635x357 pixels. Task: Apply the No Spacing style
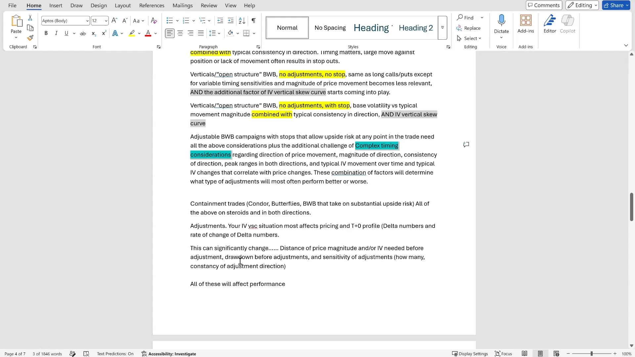pos(330,28)
